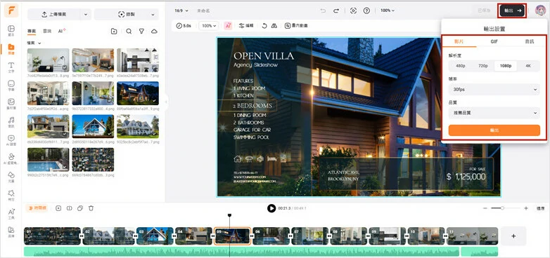
Task: Switch to the audio export tab
Action: click(x=529, y=41)
